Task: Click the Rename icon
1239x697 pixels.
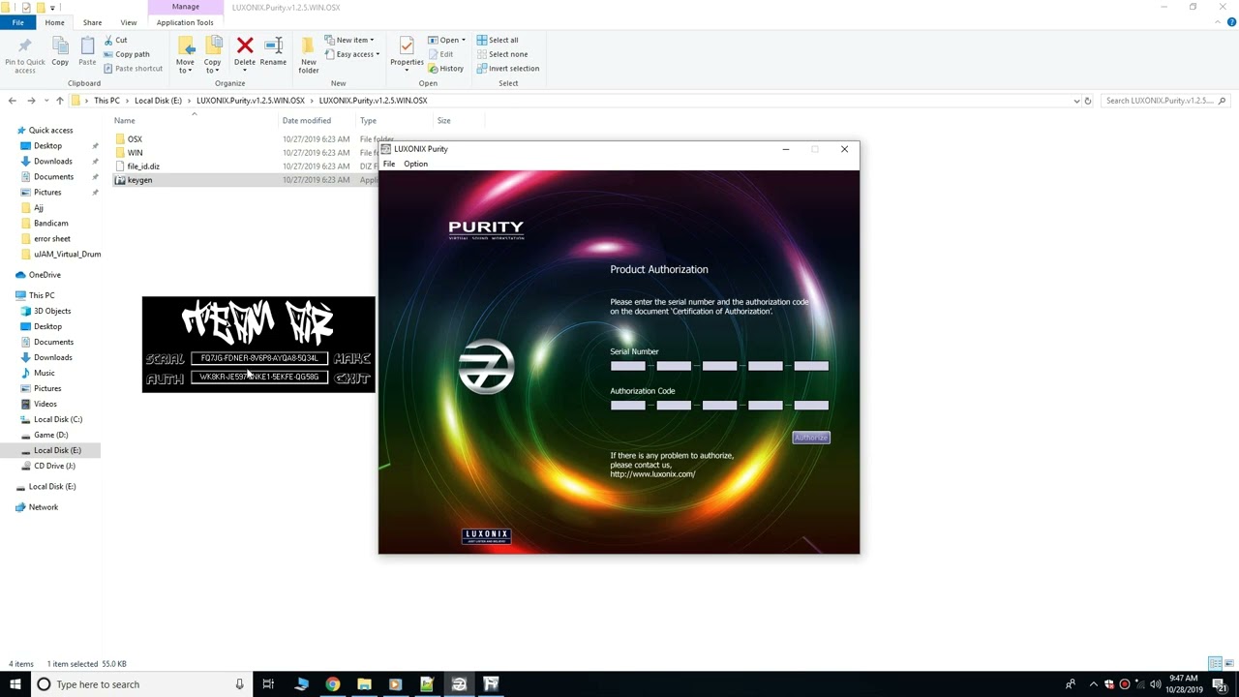Action: (x=273, y=45)
